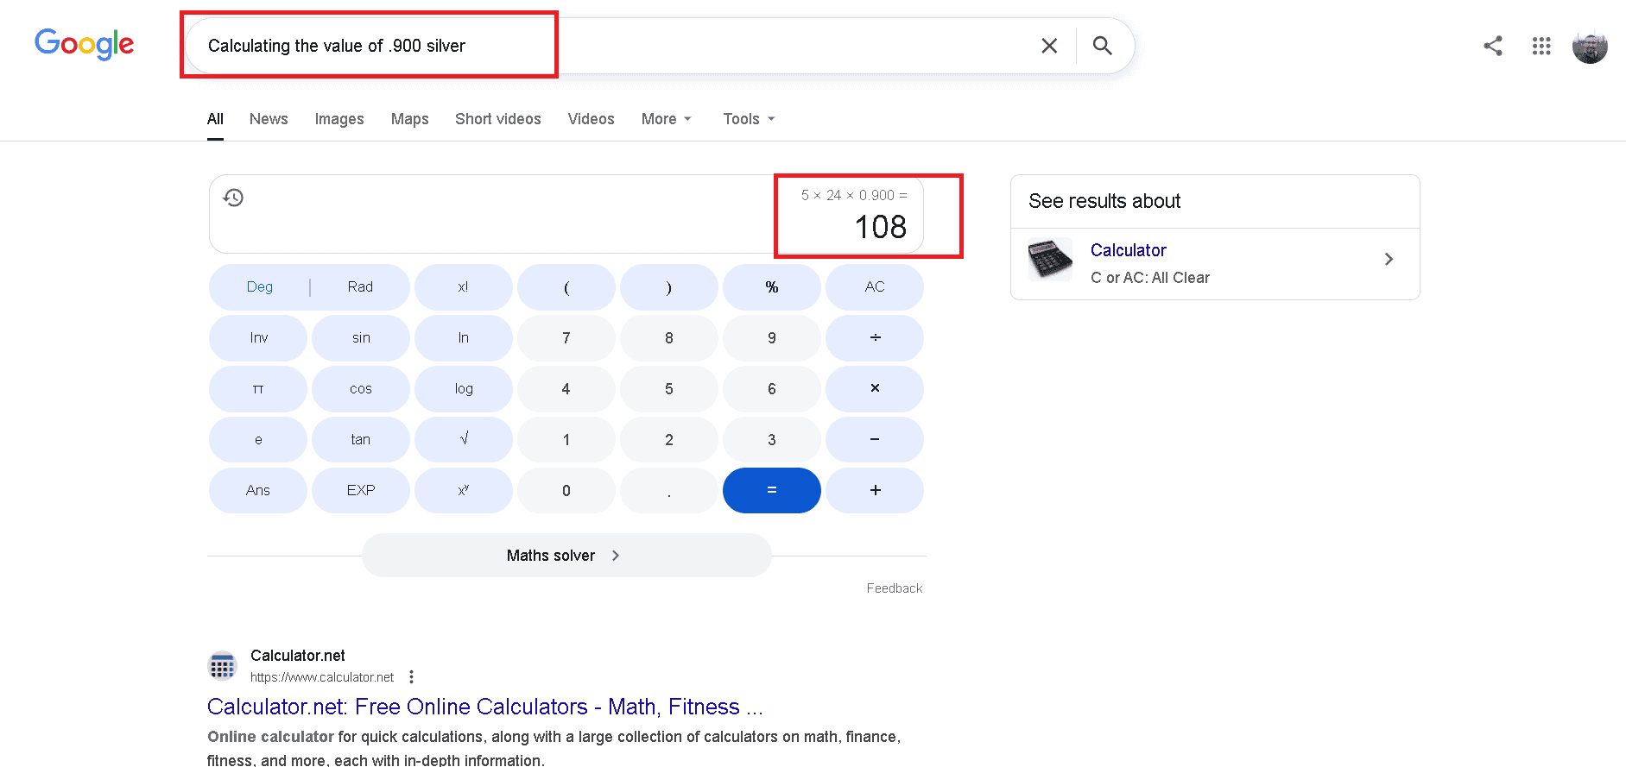Click the profile avatar picture
This screenshot has width=1626, height=767.
(1590, 47)
